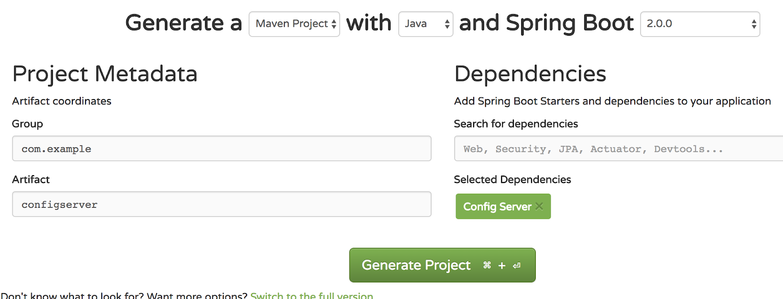Select the Config Server dependency tag

[x=497, y=207]
